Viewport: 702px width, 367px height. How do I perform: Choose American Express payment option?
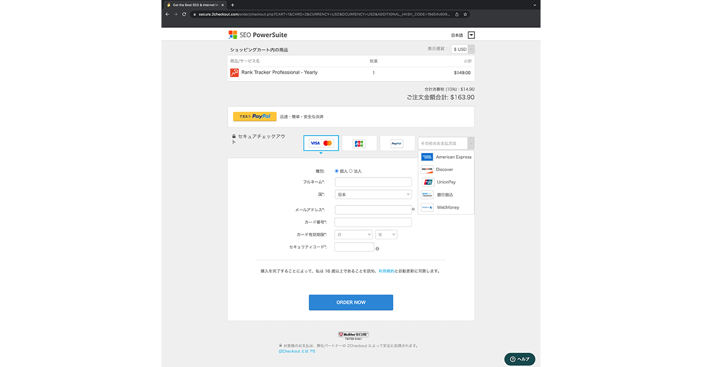click(446, 157)
